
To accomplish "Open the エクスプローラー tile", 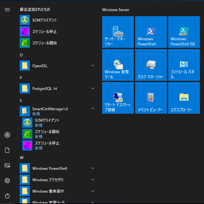I will tap(184, 98).
